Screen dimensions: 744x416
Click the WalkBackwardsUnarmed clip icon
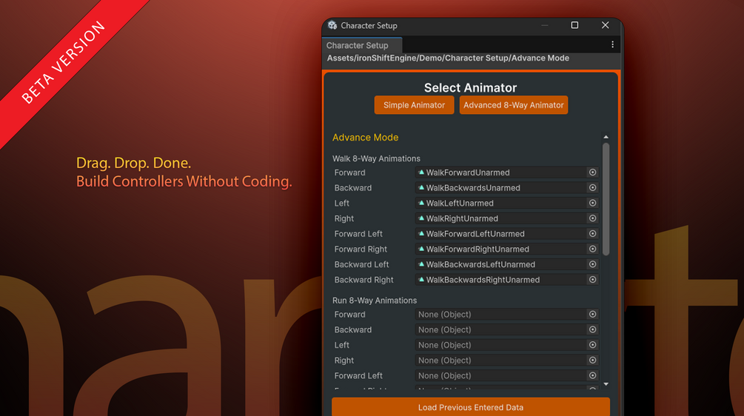coord(421,188)
